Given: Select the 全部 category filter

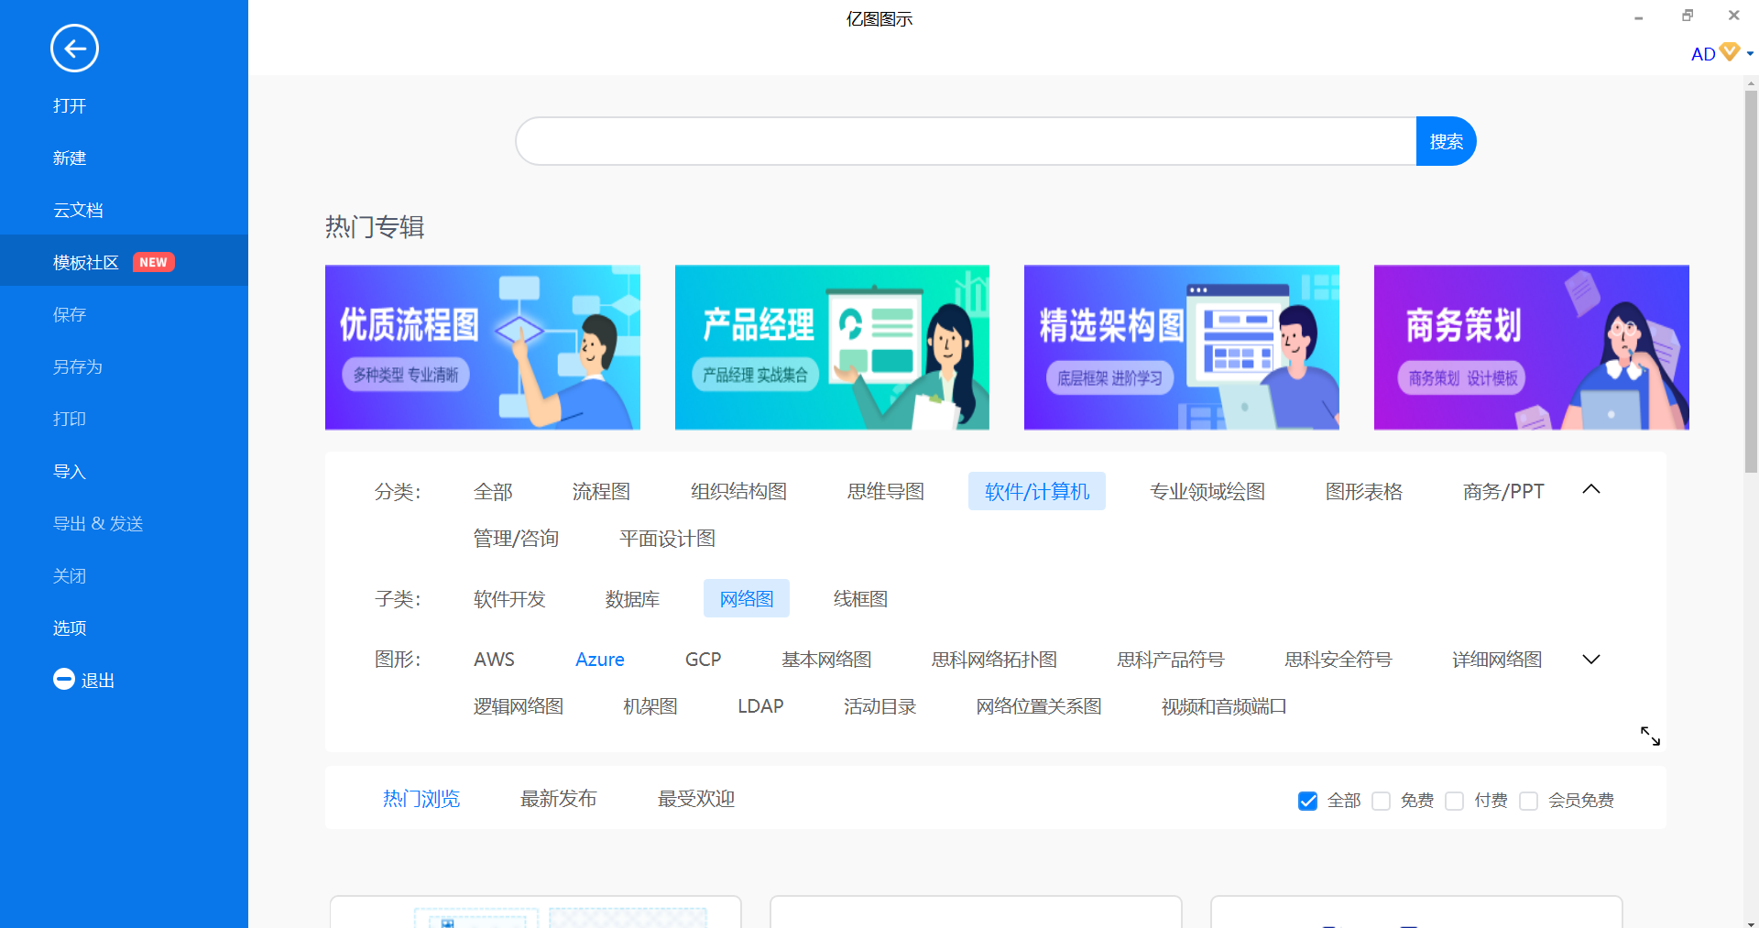Looking at the screenshot, I should coord(493,492).
